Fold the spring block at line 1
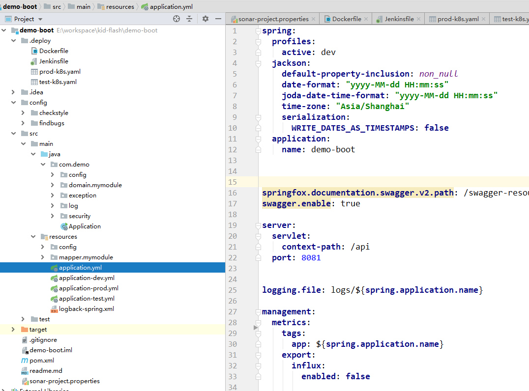Image resolution: width=529 pixels, height=391 pixels. pyautogui.click(x=258, y=31)
